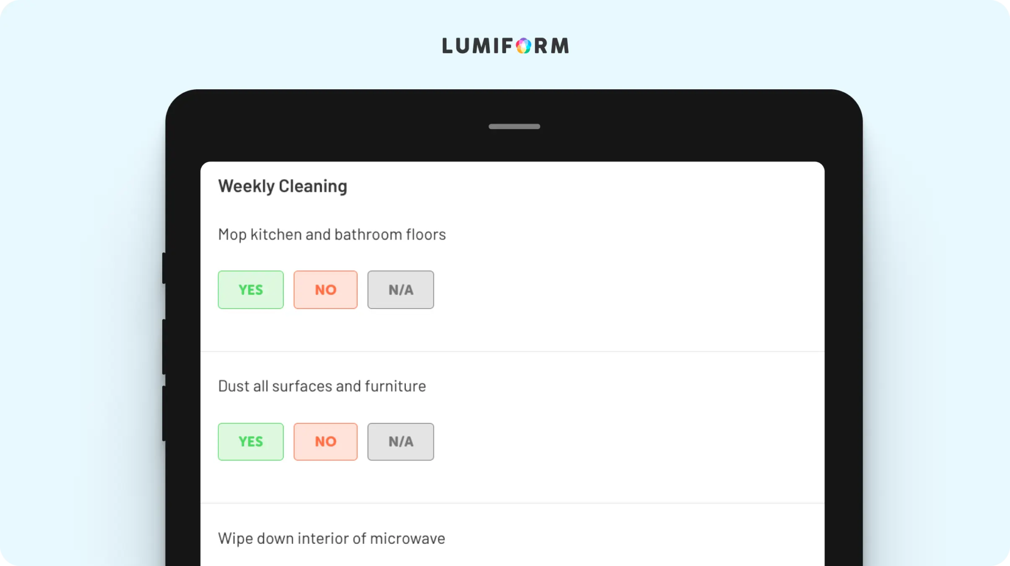Select YES for mop kitchen and bathroom floors
The height and width of the screenshot is (566, 1010).
(251, 289)
